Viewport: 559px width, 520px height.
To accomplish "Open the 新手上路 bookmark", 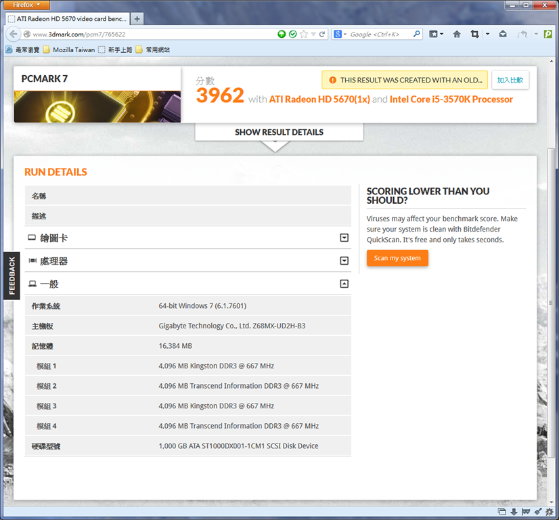I will coord(115,49).
